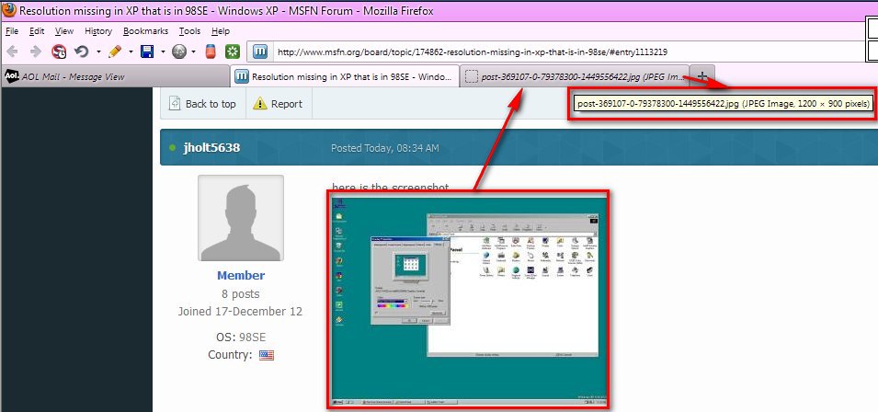The width and height of the screenshot is (878, 412).
Task: Click the 'OS: 98SE' profile text
Action: (241, 337)
